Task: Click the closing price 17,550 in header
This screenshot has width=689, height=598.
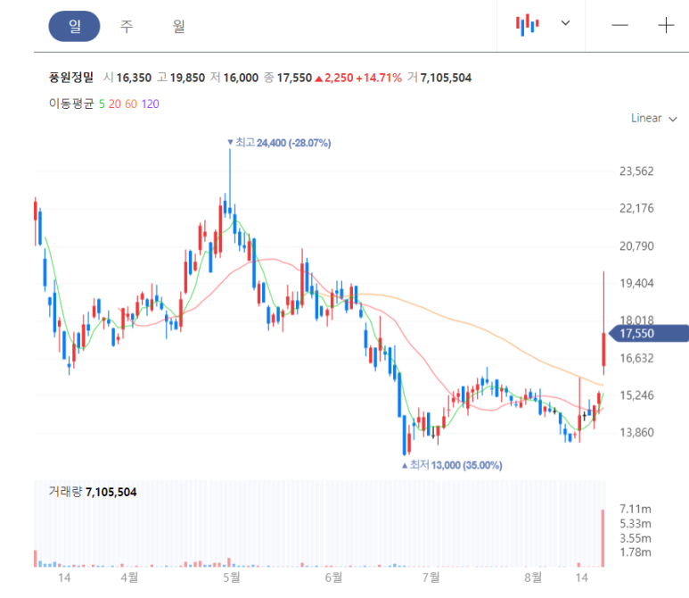Action: 294,78
